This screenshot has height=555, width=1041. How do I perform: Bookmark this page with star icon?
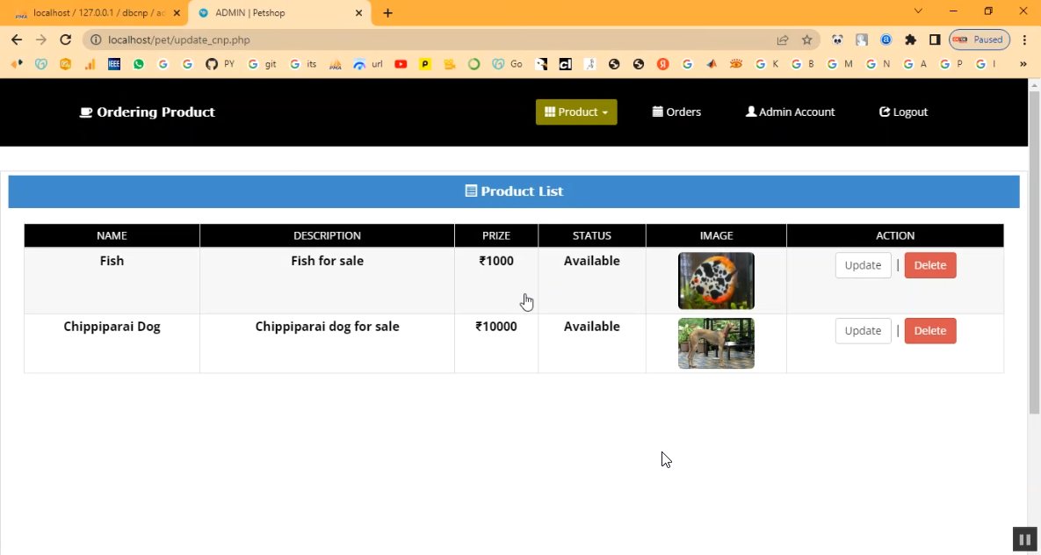pyautogui.click(x=806, y=40)
